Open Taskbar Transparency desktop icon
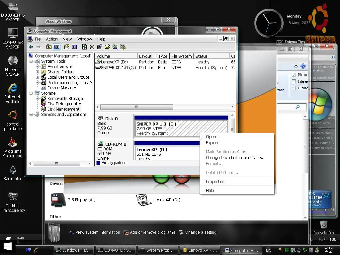Screen dimensions: 340x255 pos(13,202)
